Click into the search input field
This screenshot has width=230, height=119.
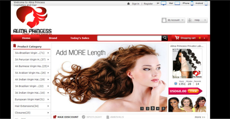129,38
